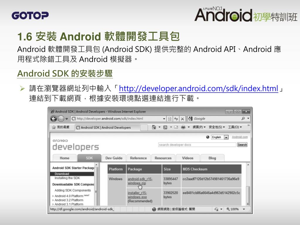The height and width of the screenshot is (225, 300).
Task: Open a new blank browser tab
Action: (144, 128)
